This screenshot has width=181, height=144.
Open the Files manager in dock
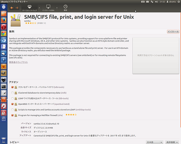tap(4, 14)
